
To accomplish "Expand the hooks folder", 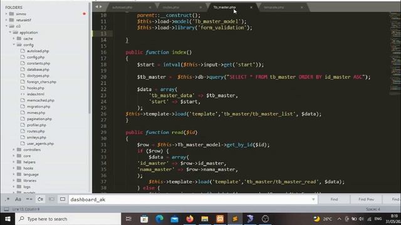I will (x=14, y=168).
